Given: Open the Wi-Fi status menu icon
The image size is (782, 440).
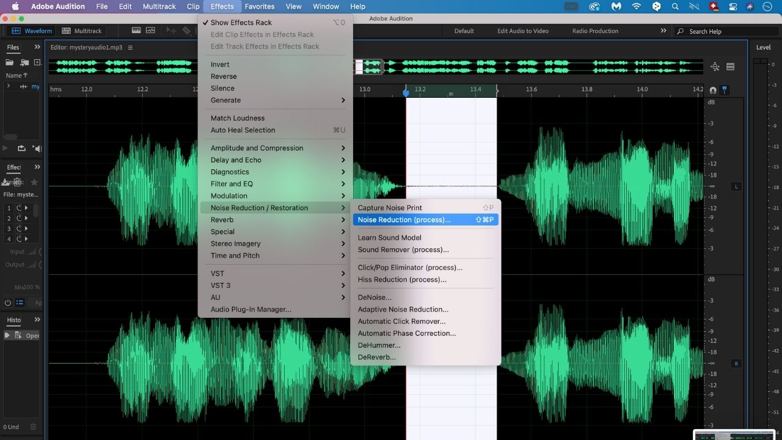Looking at the screenshot, I should [636, 7].
